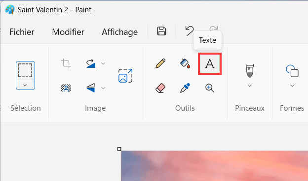Open the Flip dropdown arrow

(103, 88)
